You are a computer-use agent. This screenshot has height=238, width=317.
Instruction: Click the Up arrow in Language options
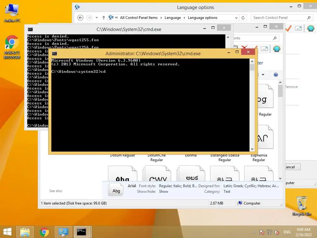click(x=103, y=18)
